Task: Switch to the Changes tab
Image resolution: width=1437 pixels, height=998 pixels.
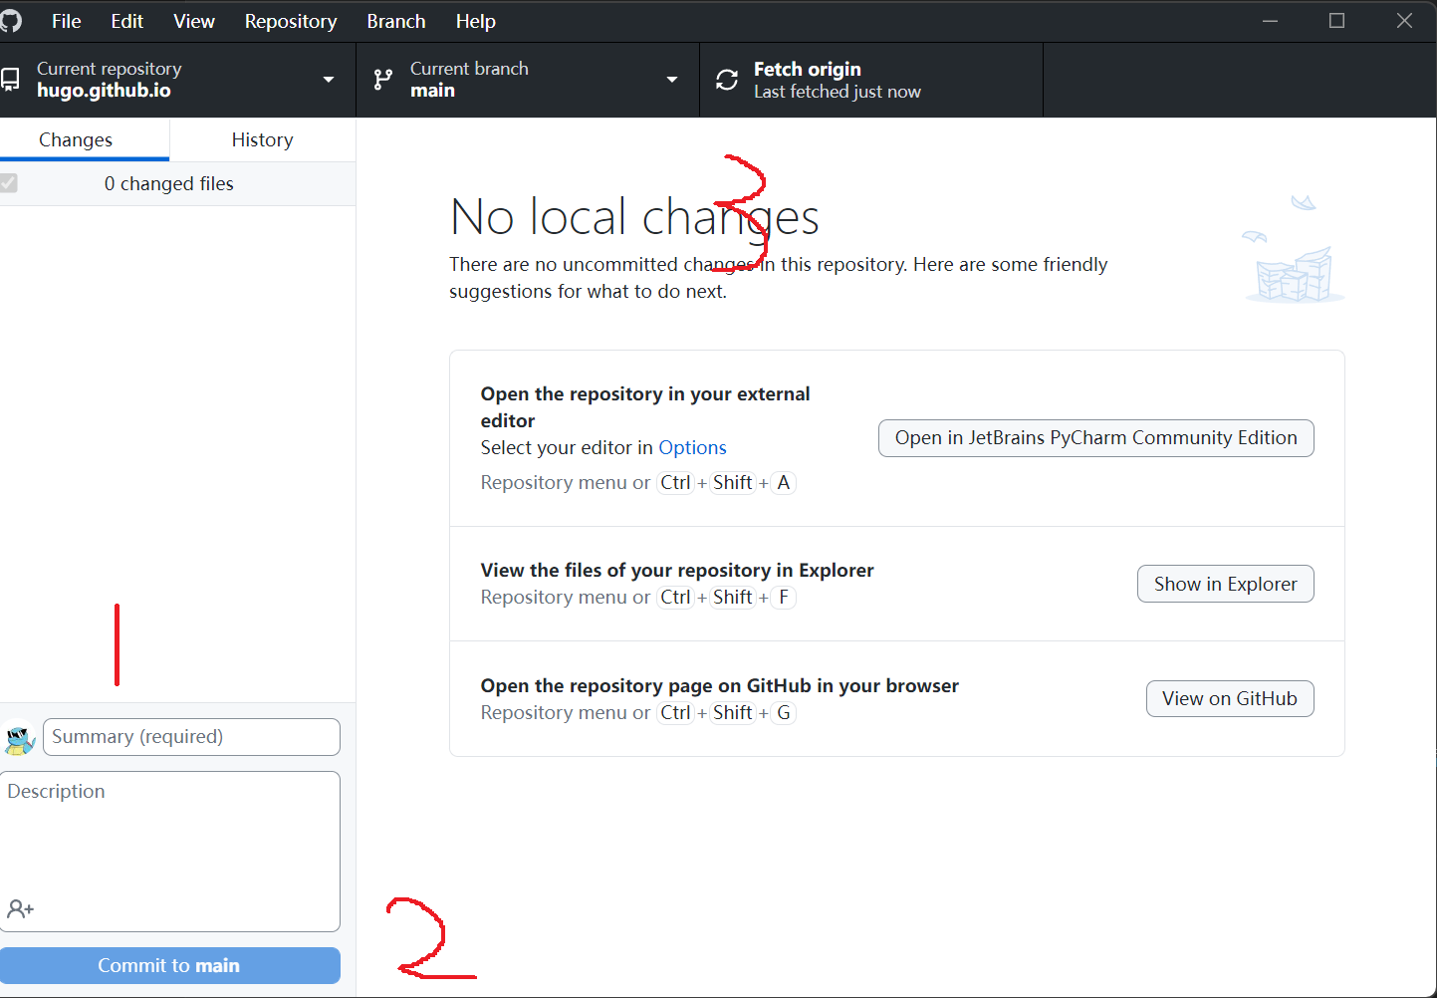Action: point(76,139)
